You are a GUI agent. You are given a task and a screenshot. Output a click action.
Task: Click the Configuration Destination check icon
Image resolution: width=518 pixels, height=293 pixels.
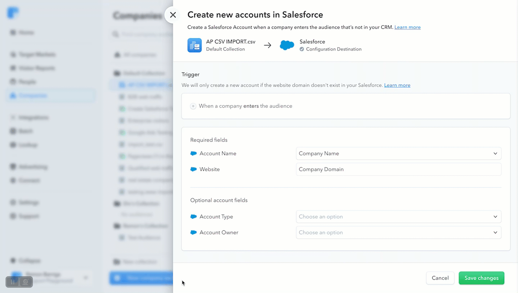tap(302, 49)
